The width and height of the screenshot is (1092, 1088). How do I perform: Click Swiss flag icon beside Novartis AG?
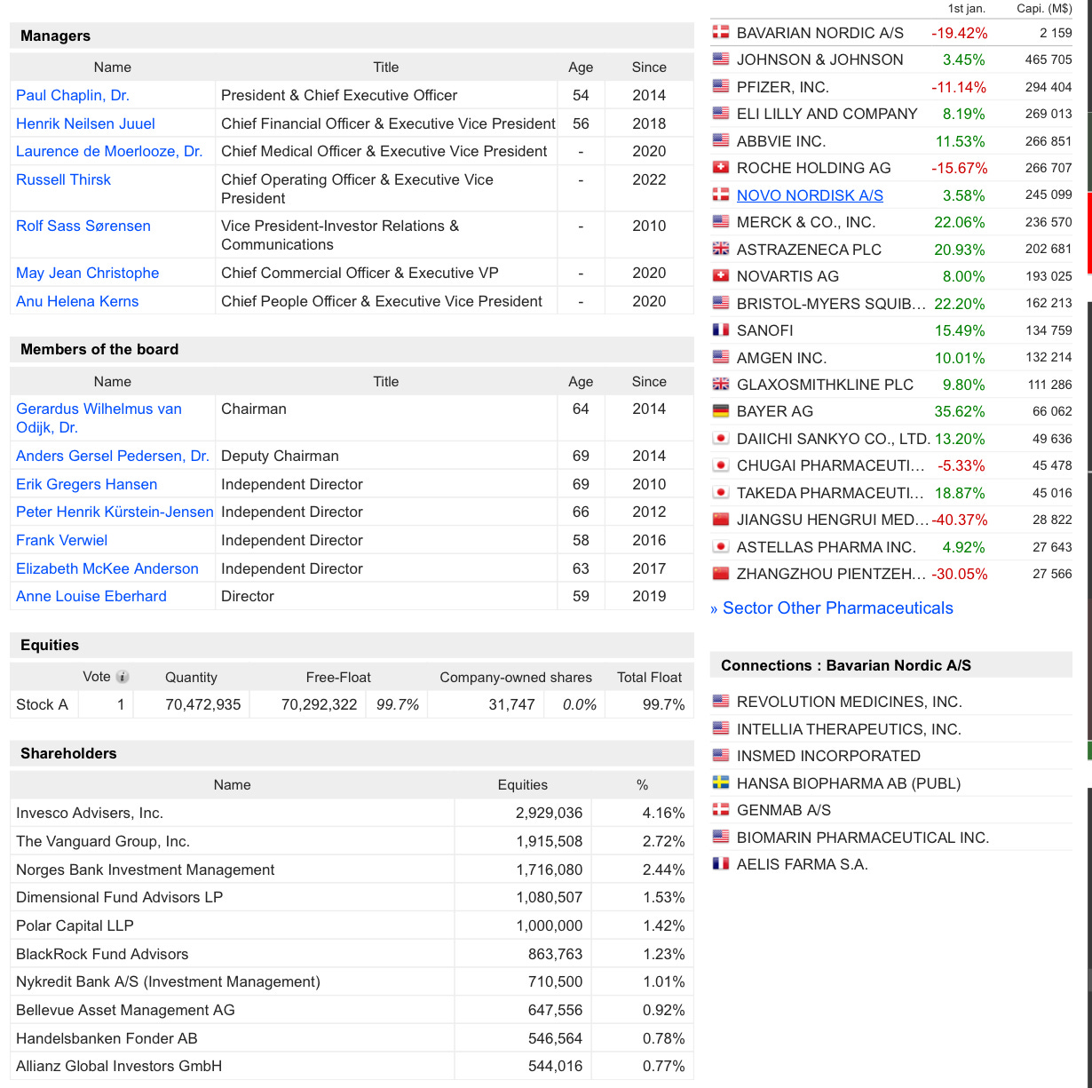click(721, 276)
